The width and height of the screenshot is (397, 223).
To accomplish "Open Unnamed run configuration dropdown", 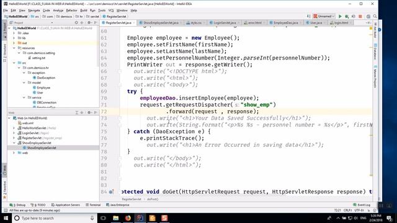I will click(324, 16).
